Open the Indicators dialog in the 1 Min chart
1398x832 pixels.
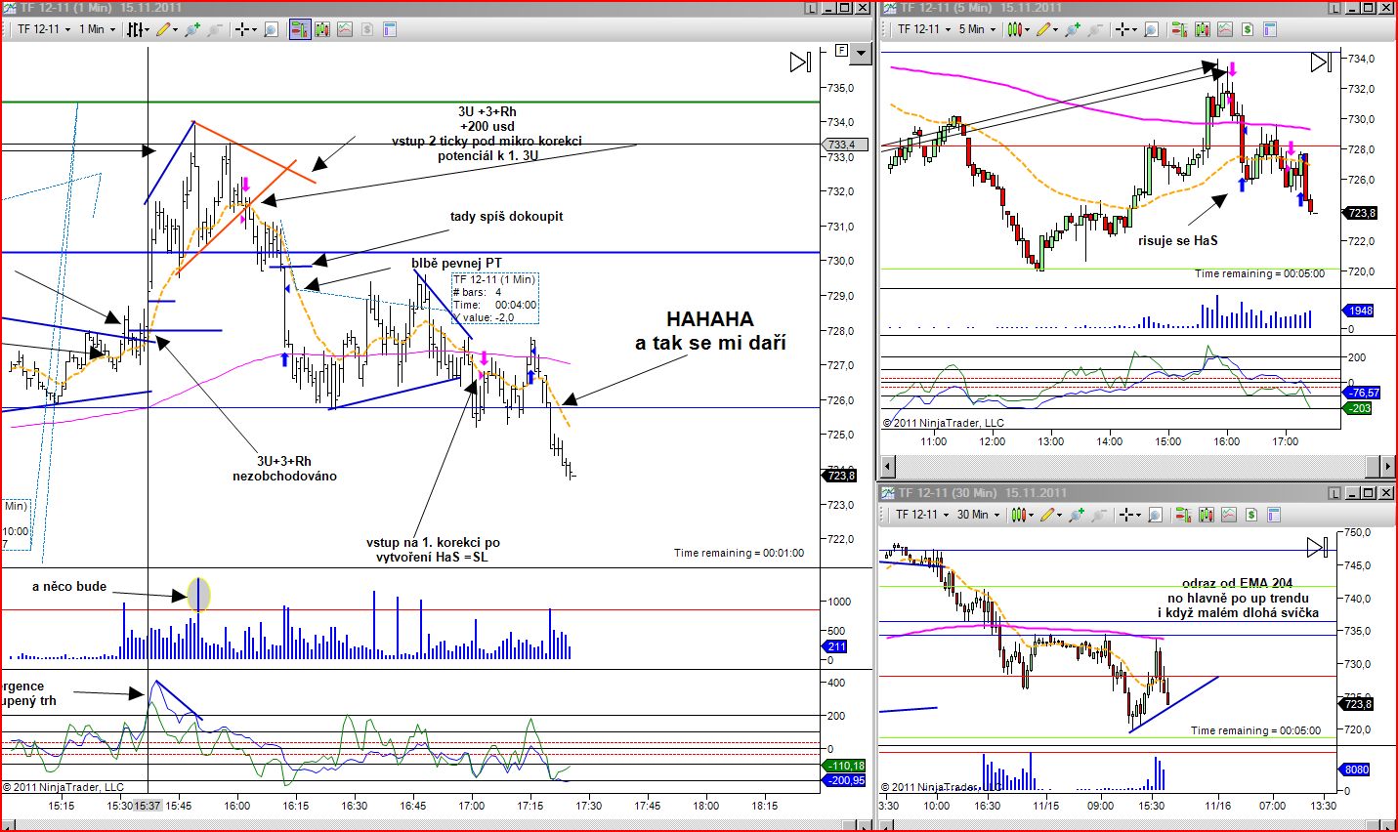click(x=345, y=29)
